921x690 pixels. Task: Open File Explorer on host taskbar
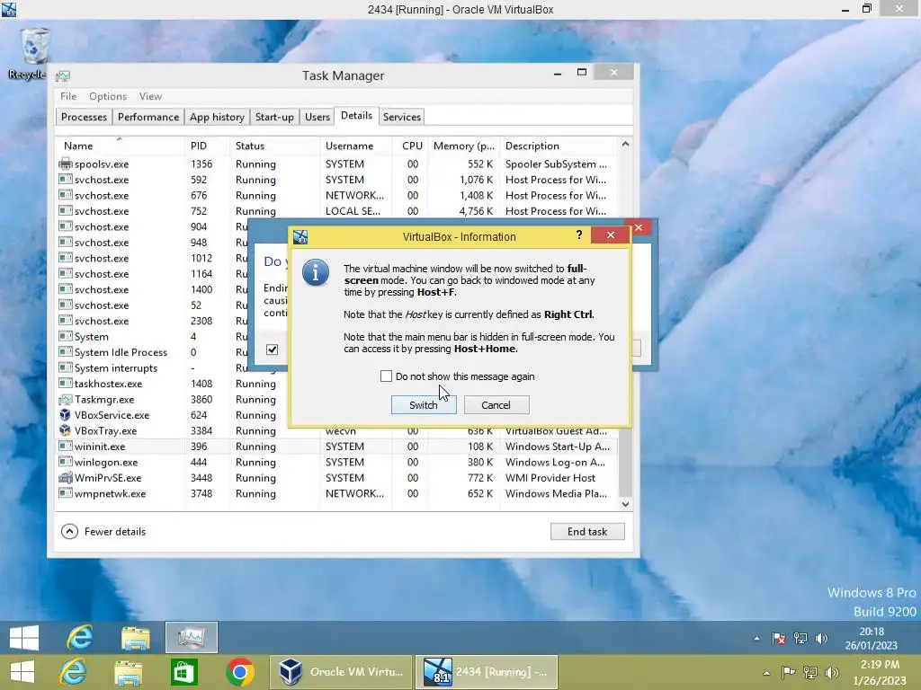coord(128,672)
